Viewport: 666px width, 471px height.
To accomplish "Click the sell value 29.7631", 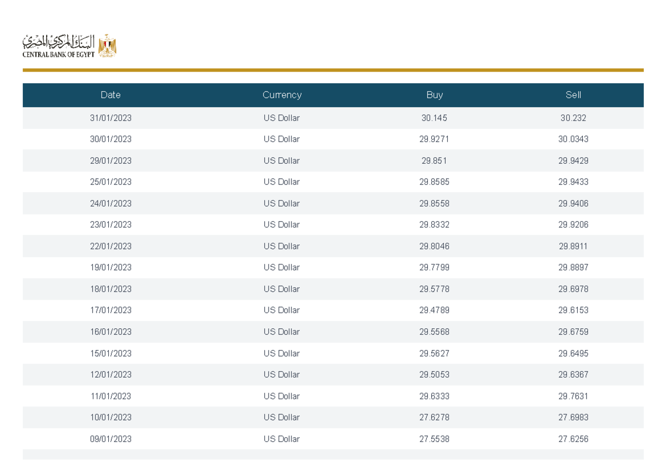I will click(x=573, y=397).
